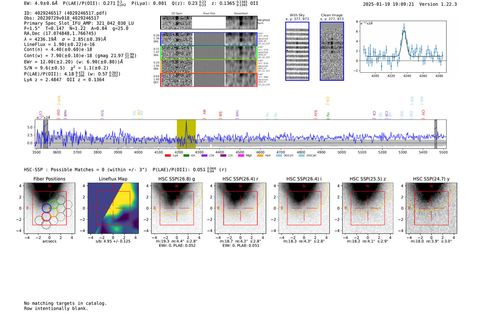Click the 'm:19.3 re:4.4" s:2.8"' caption
The height and width of the screenshot is (327, 481).
[177, 241]
